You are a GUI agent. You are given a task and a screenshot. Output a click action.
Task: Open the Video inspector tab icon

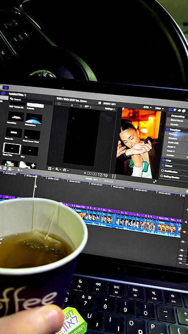[x=171, y=110]
